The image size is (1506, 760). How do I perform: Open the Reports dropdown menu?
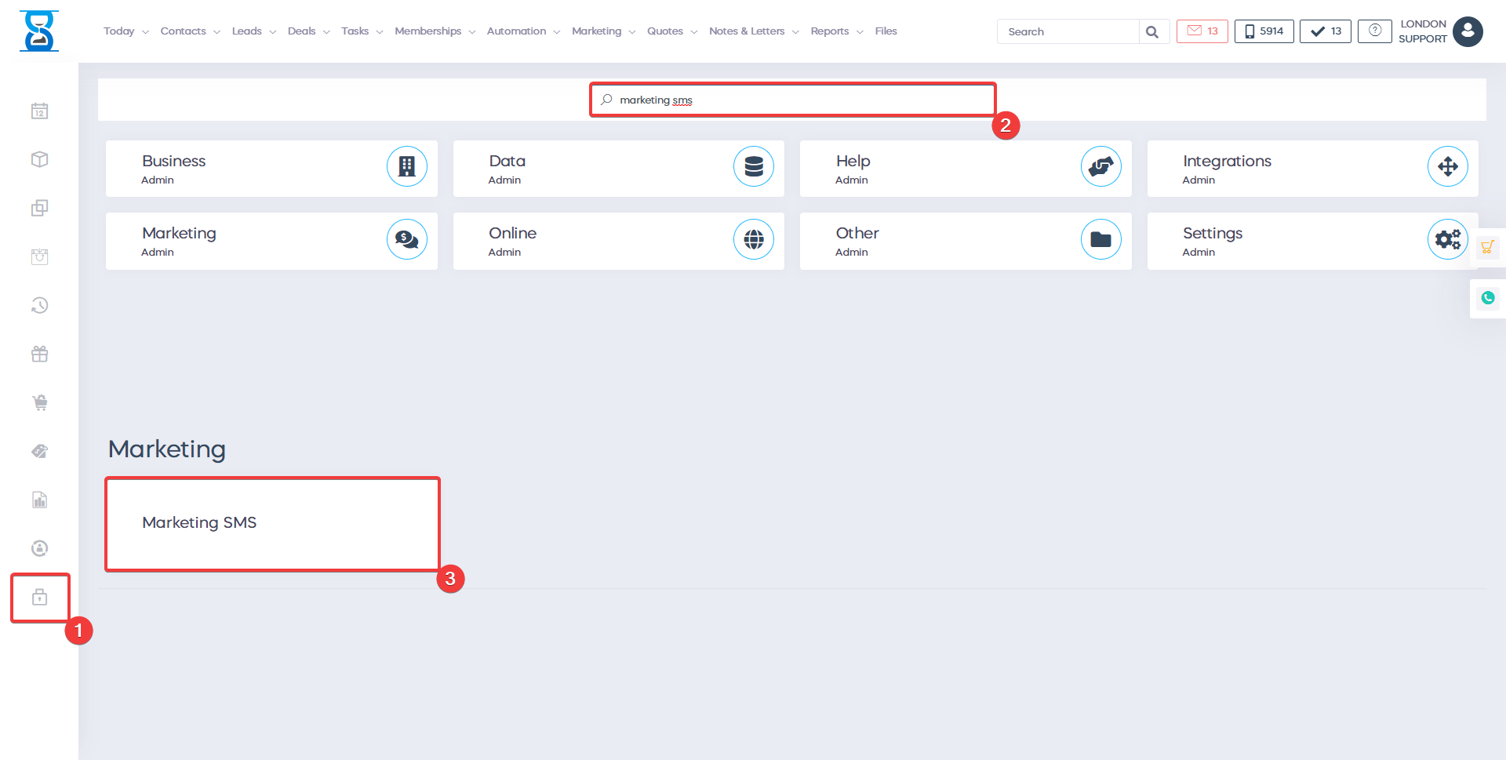click(x=836, y=31)
